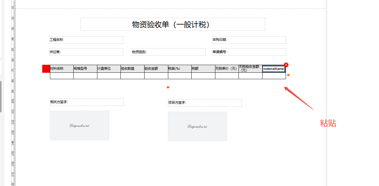This screenshot has height=186, width=379.
Task: Click the red delete icon on materialName column
Action: pyautogui.click(x=286, y=65)
